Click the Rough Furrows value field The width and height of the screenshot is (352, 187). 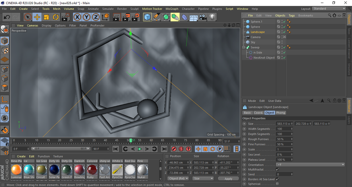[x=284, y=139]
